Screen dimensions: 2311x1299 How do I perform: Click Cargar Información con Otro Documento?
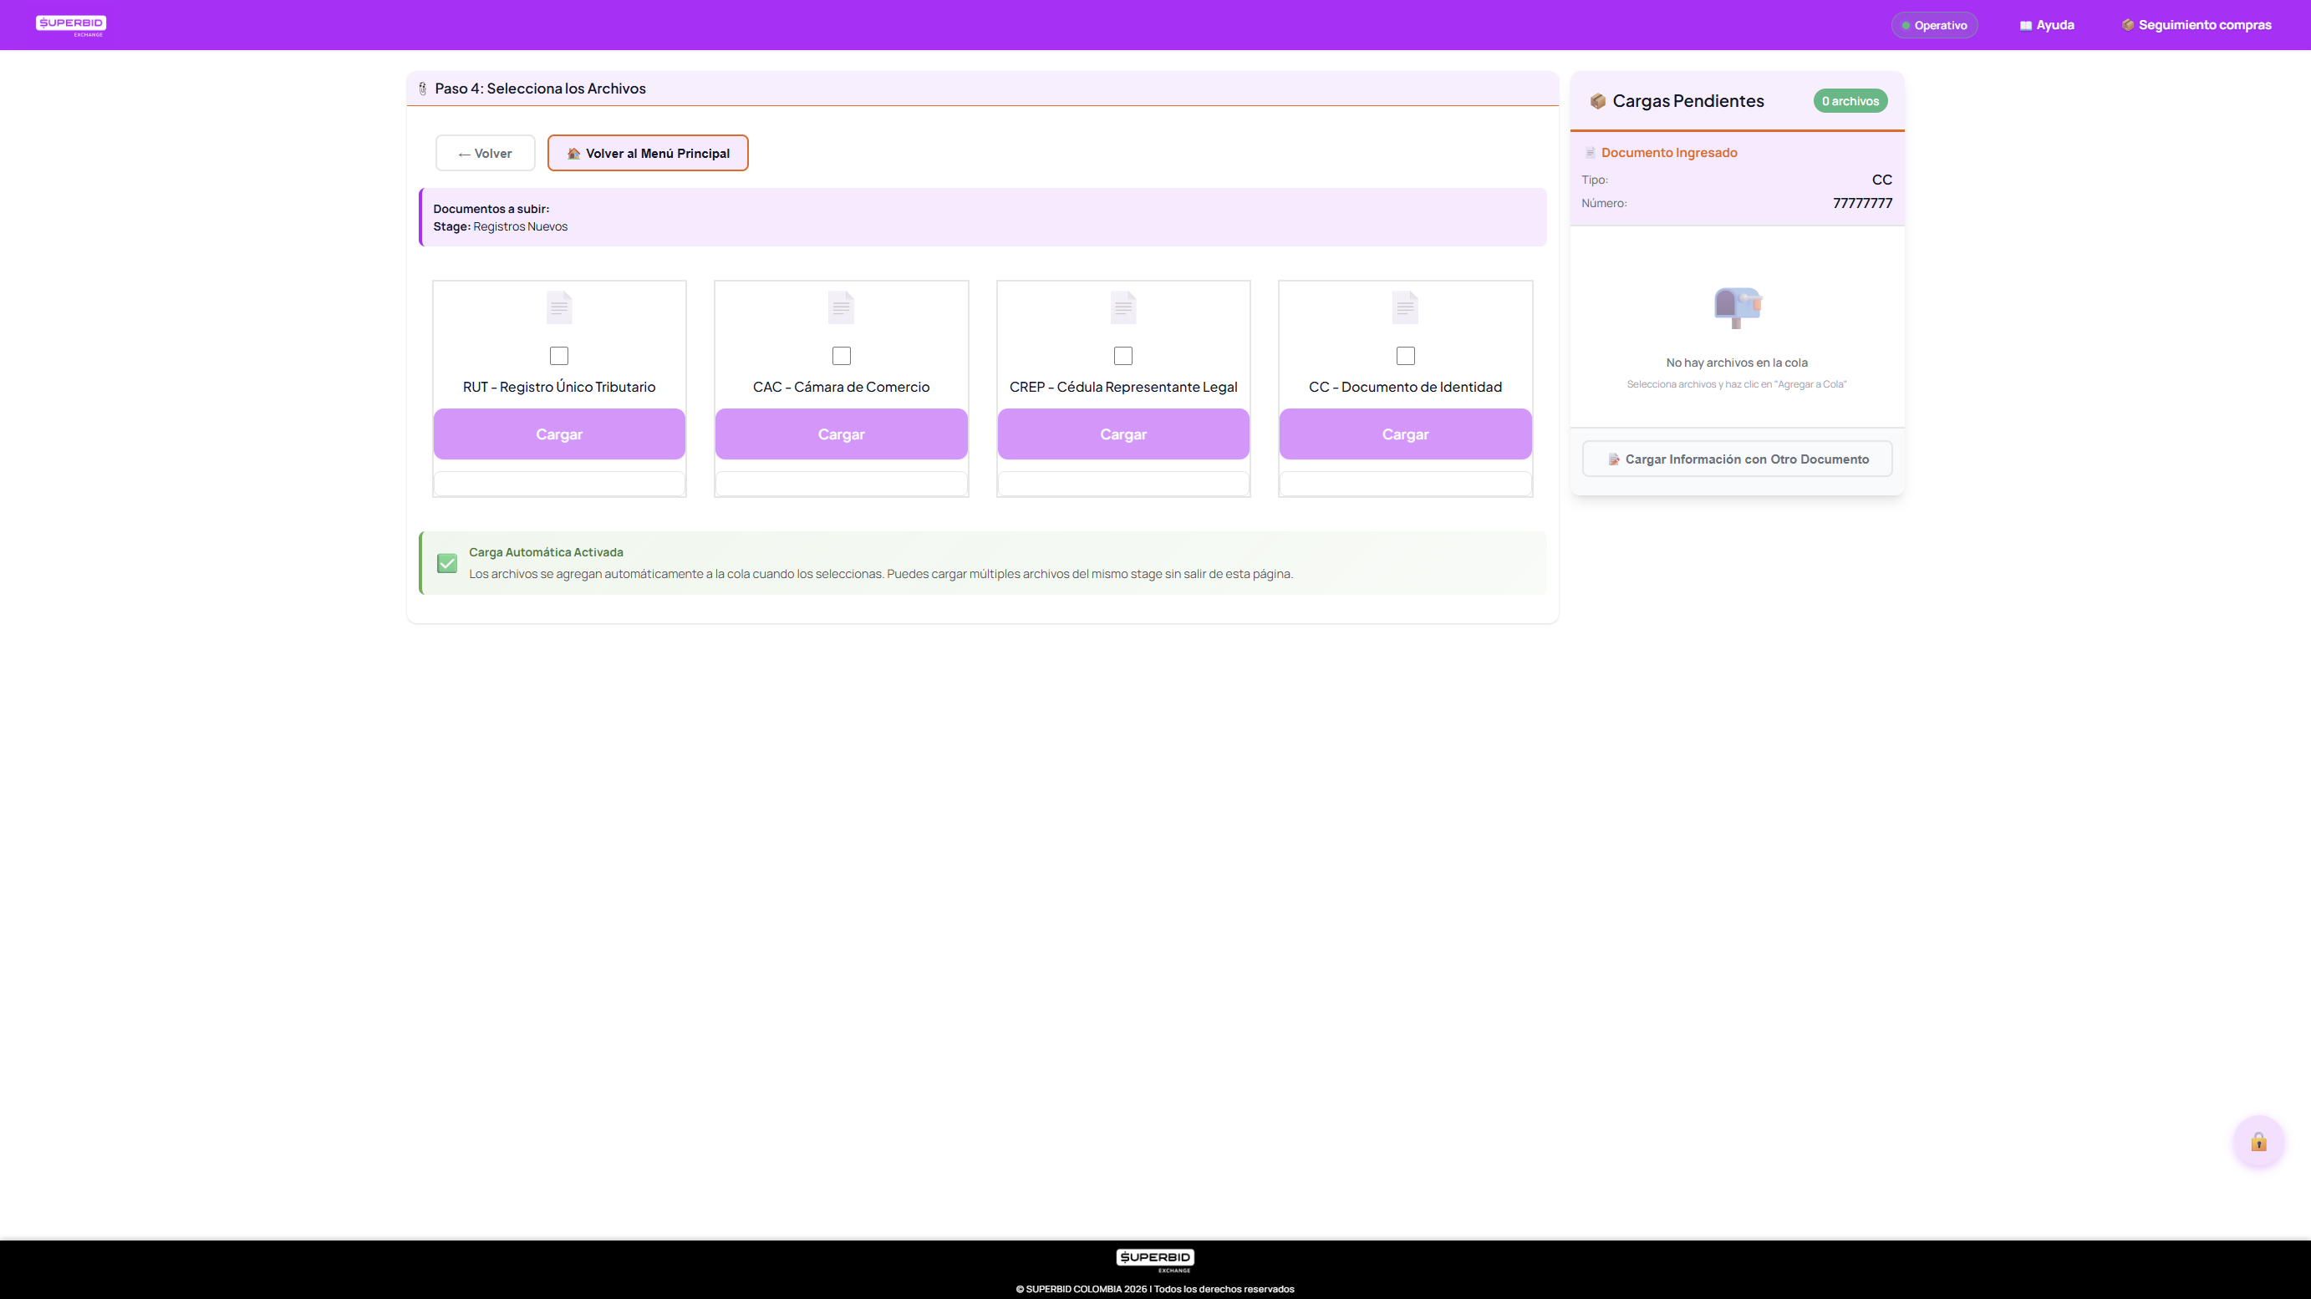[x=1737, y=458]
